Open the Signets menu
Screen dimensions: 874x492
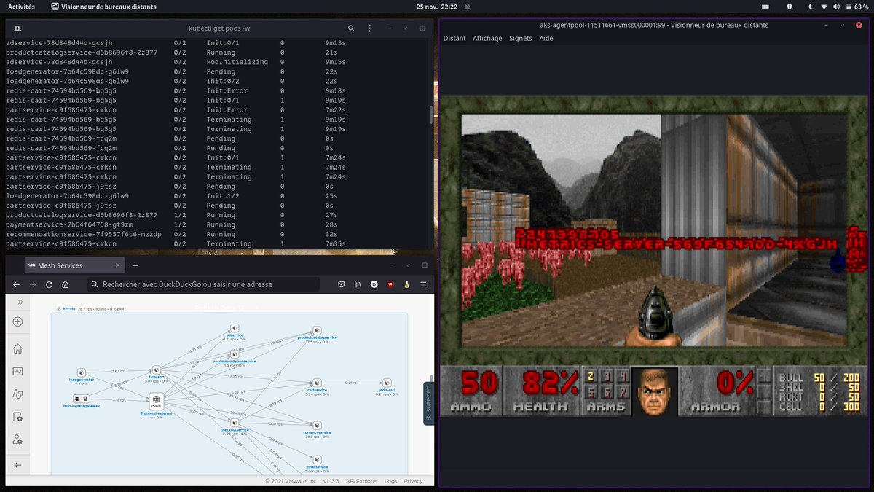point(521,38)
